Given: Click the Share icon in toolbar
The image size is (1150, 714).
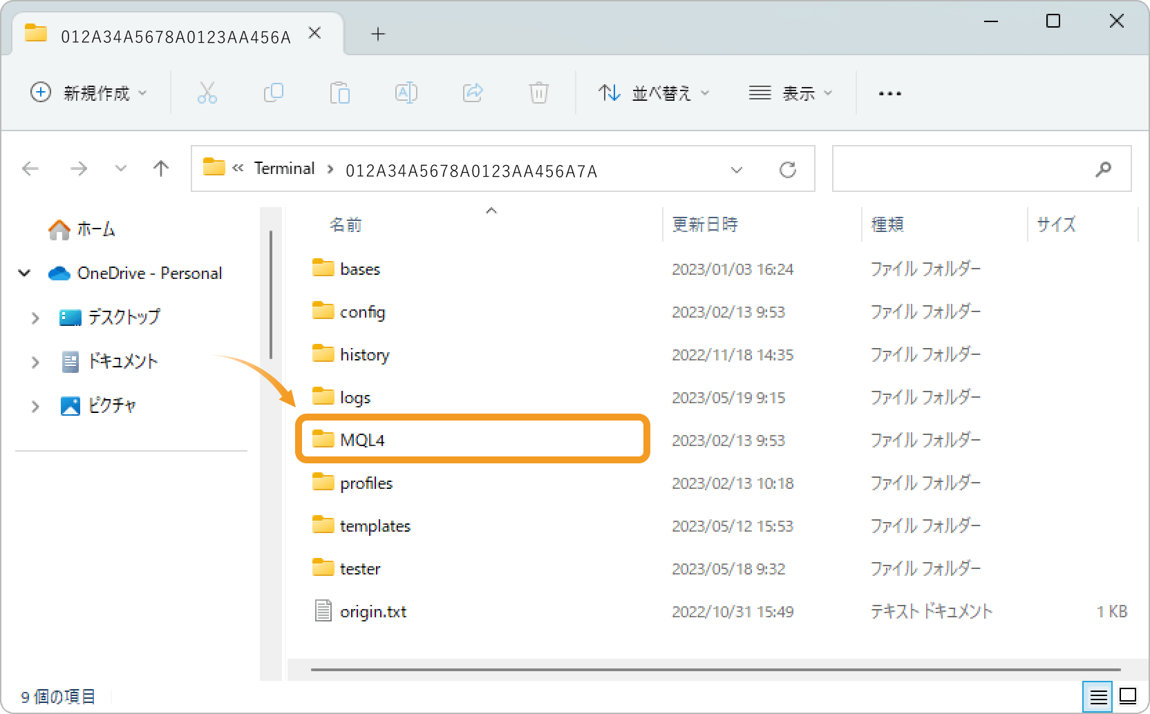Looking at the screenshot, I should click(x=473, y=93).
